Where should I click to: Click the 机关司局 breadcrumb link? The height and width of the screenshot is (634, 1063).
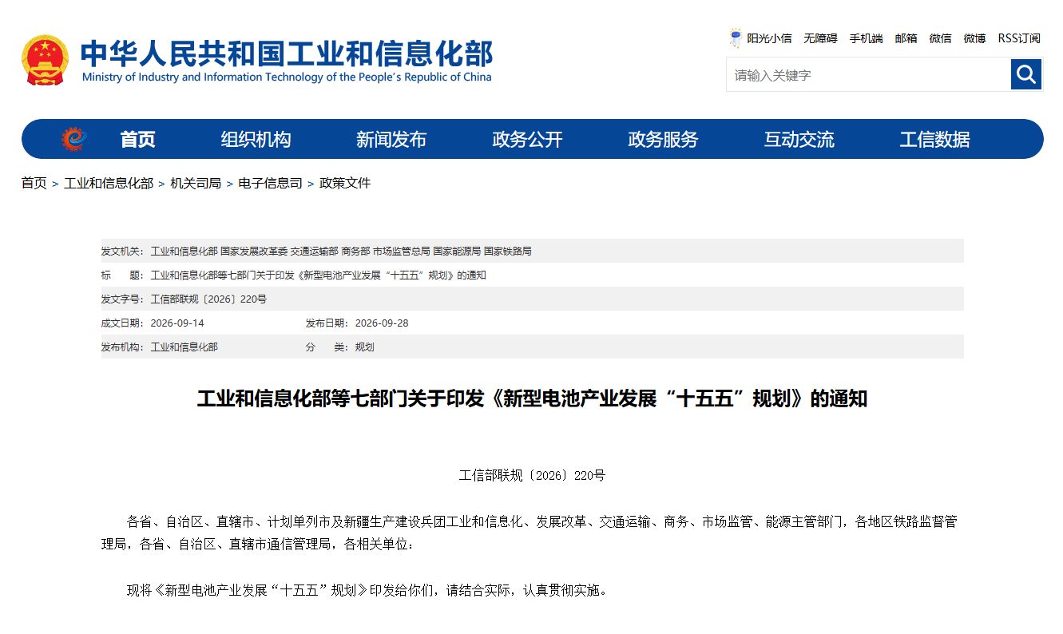(196, 183)
